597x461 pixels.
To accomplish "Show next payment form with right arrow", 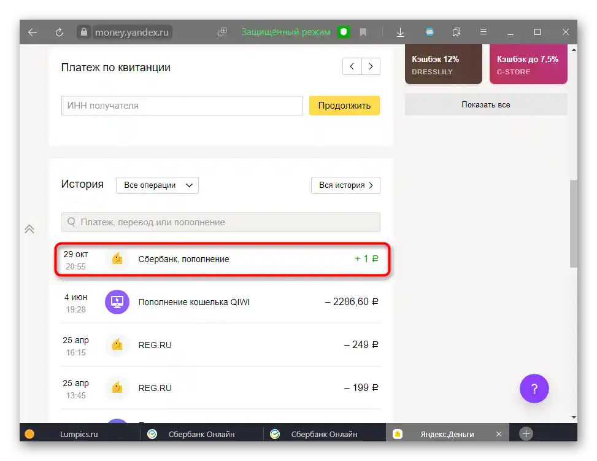I will [371, 66].
